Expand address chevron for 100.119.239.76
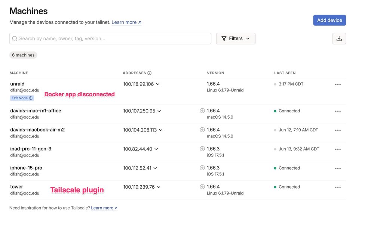Screen dimensions: 374x239 coord(159,187)
